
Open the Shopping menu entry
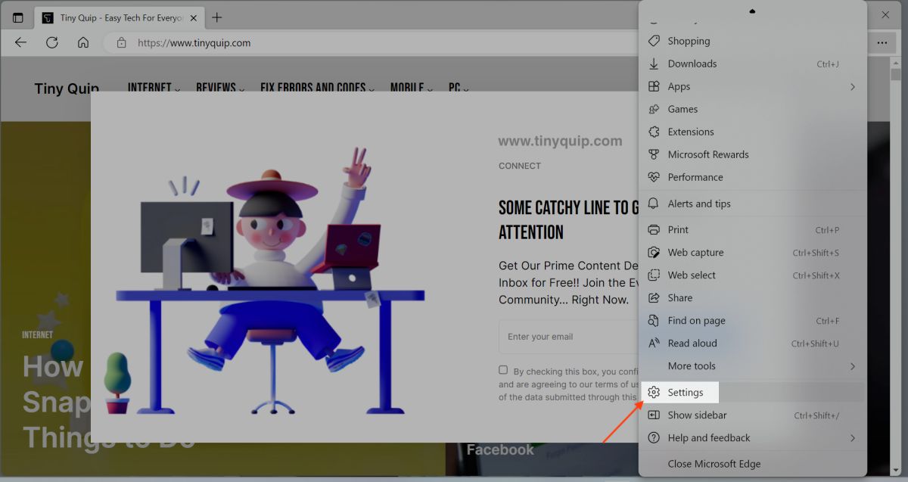click(689, 41)
